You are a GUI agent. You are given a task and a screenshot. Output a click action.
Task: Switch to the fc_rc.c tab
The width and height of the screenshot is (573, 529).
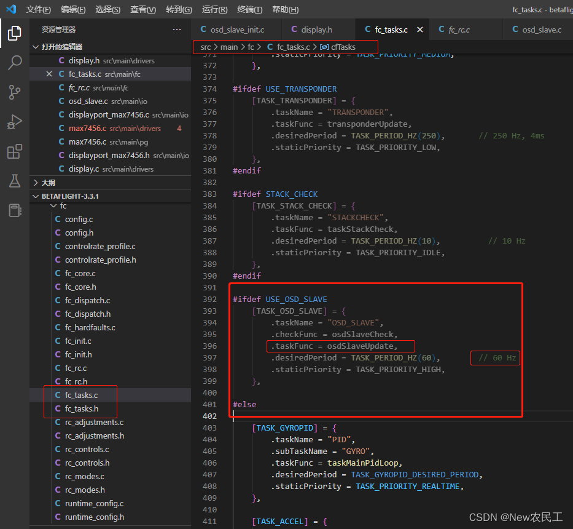click(466, 30)
